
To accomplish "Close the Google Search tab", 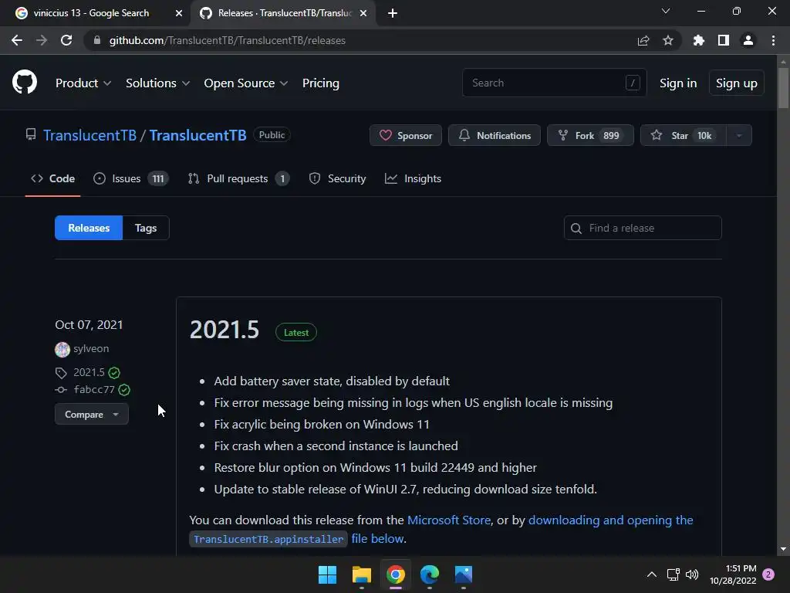I will click(179, 13).
